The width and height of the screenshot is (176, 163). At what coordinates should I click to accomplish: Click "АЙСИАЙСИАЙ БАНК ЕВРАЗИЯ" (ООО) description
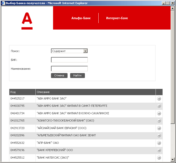click(x=62, y=128)
